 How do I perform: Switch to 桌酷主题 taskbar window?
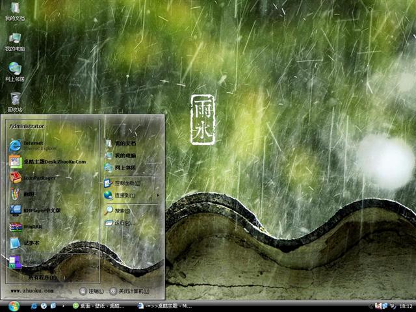[164, 306]
